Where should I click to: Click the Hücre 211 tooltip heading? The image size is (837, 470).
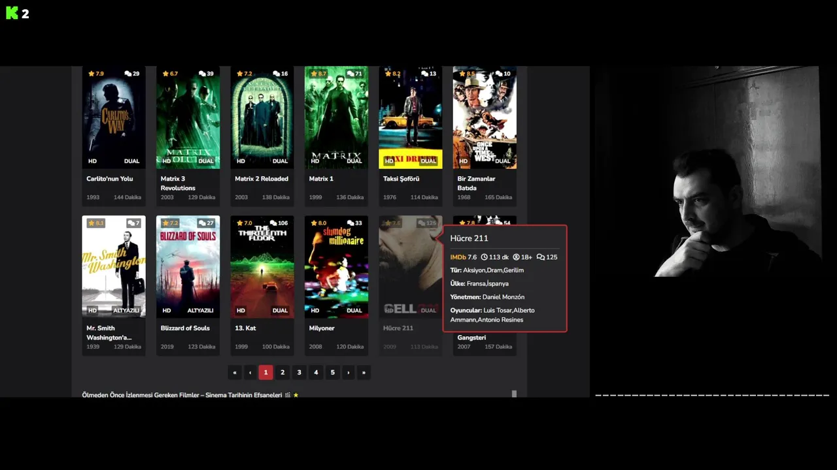[469, 238]
